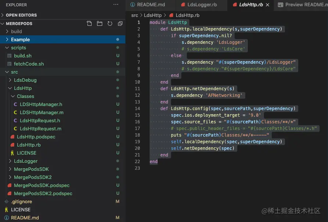Open LDSHttpManager.h file

[x=41, y=104]
